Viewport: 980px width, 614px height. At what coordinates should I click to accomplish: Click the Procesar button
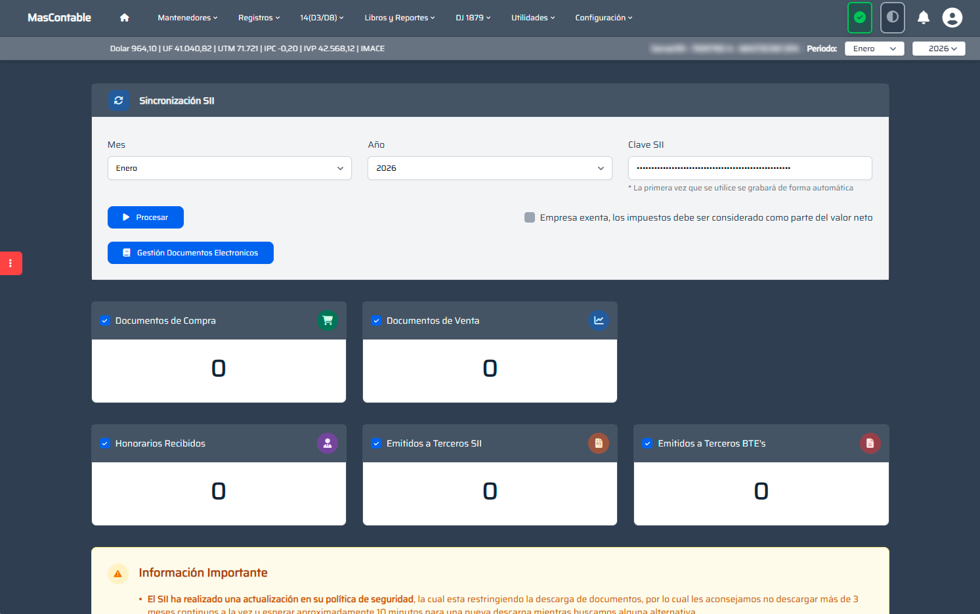[x=146, y=217]
